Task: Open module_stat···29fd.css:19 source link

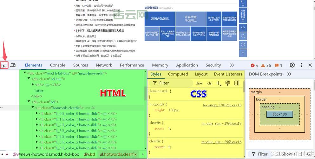Action: 221,123
